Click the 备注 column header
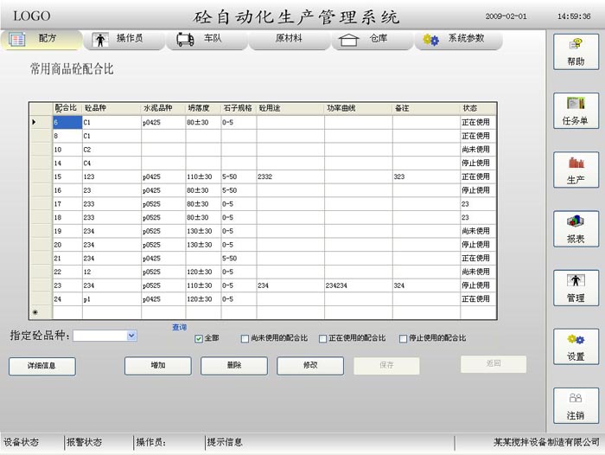The height and width of the screenshot is (455, 605). click(426, 108)
